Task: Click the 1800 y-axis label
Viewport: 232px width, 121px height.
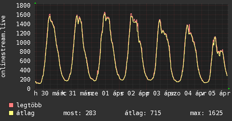Action: tap(23, 6)
